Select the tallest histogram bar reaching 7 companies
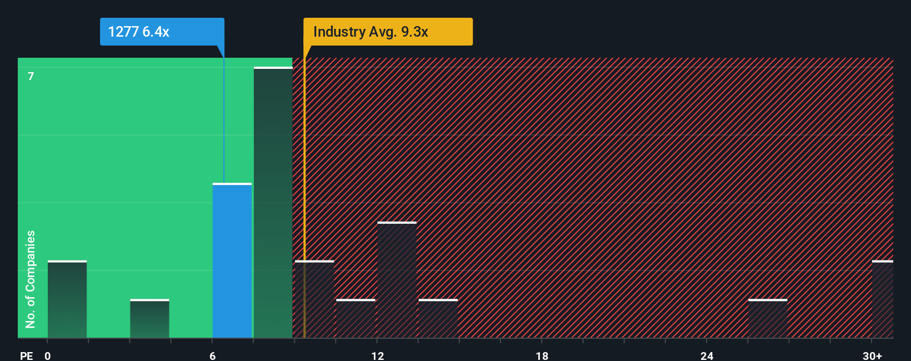911x361 pixels. (x=273, y=203)
